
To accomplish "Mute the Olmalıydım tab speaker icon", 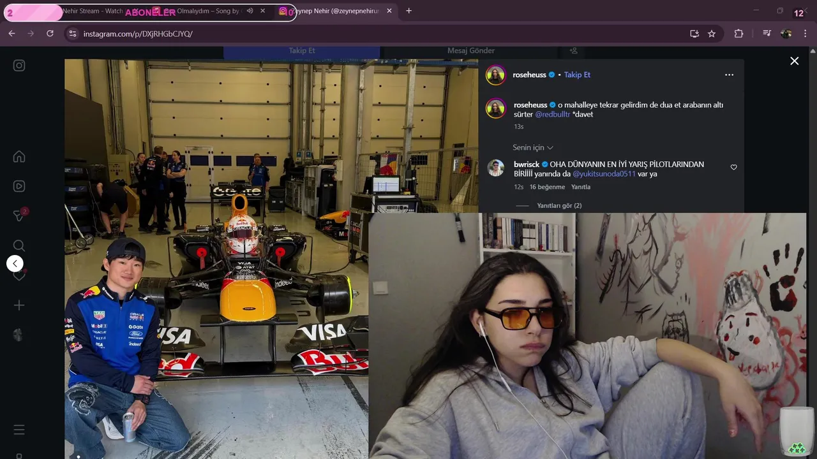I will point(250,11).
